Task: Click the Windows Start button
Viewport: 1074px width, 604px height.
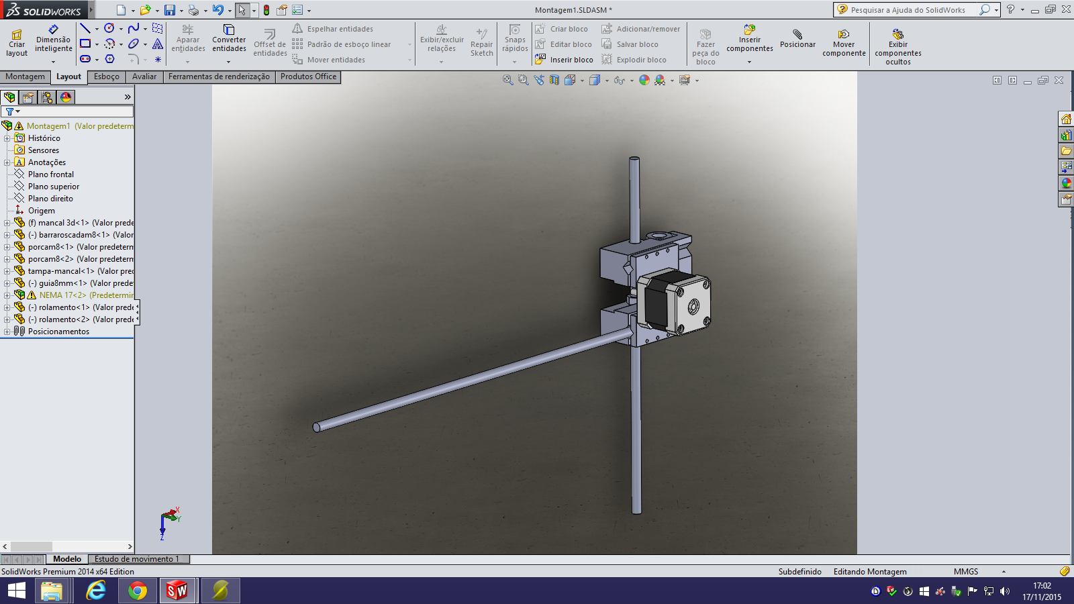Action: coord(16,591)
